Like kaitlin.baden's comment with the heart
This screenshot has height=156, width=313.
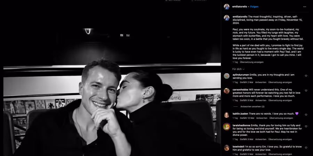point(306,115)
